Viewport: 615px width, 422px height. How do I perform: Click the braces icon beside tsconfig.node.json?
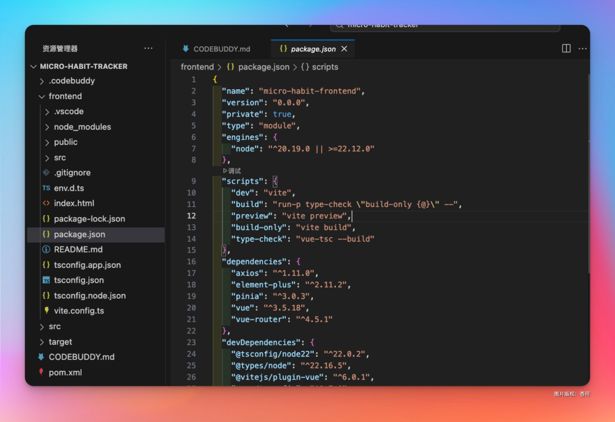click(x=46, y=295)
